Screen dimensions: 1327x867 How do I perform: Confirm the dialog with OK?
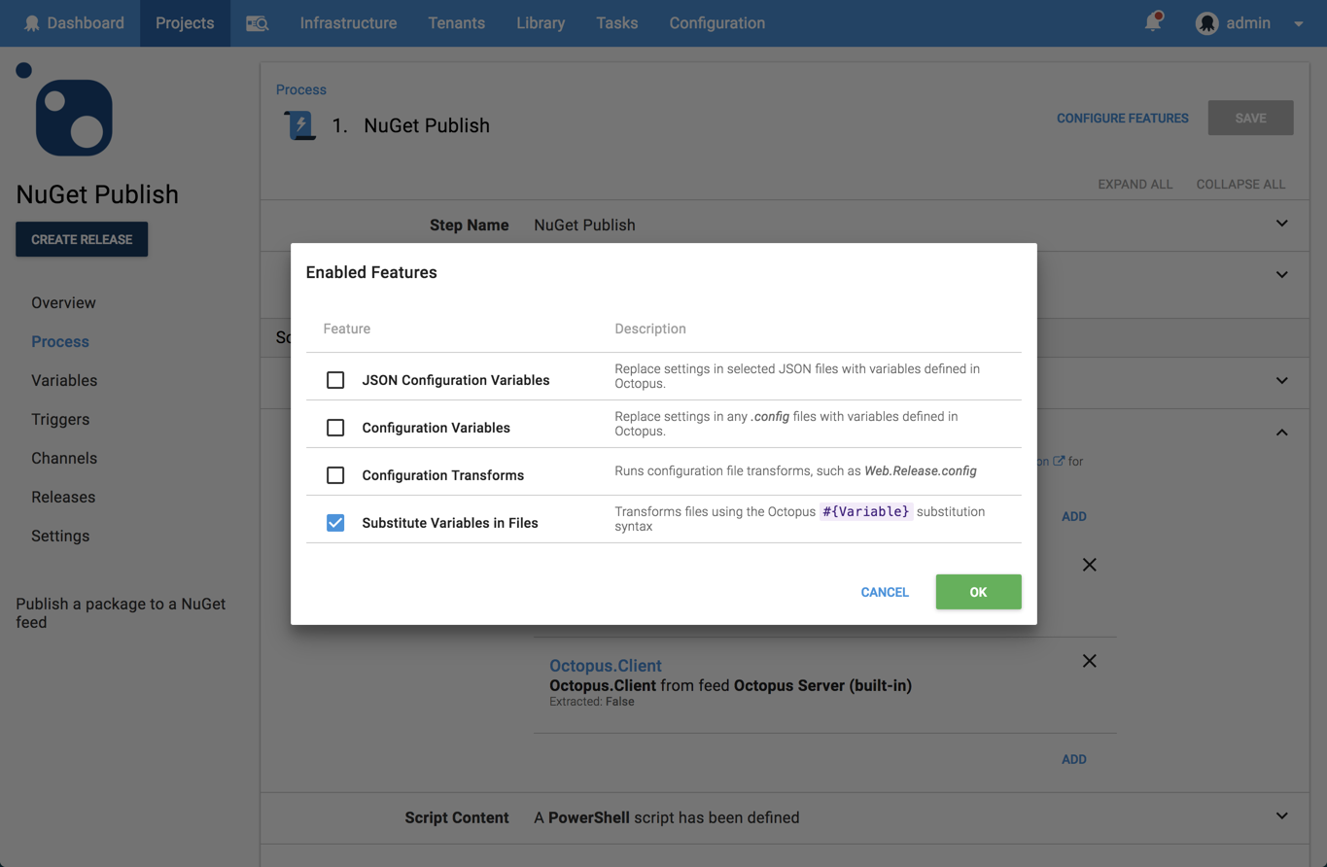pos(978,592)
